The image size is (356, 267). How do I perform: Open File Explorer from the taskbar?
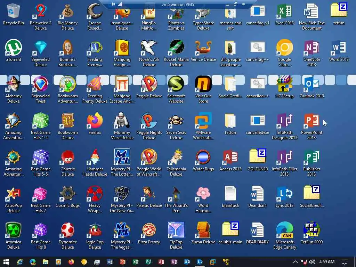46,262
